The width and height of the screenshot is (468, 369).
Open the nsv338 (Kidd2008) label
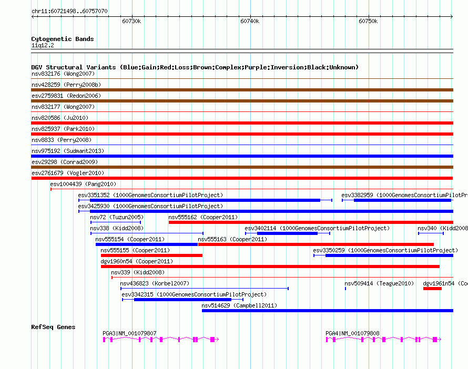pyautogui.click(x=117, y=228)
